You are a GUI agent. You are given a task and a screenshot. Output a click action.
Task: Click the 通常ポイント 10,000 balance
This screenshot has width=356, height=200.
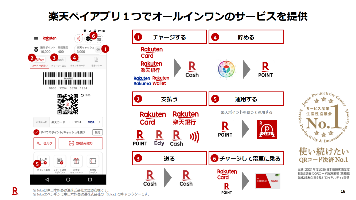(x=48, y=50)
